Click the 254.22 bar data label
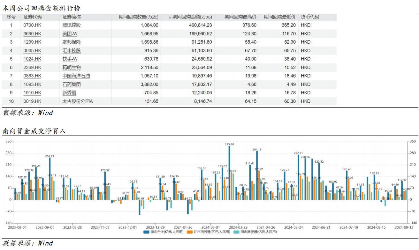The height and width of the screenshot is (250, 419). click(x=50, y=156)
